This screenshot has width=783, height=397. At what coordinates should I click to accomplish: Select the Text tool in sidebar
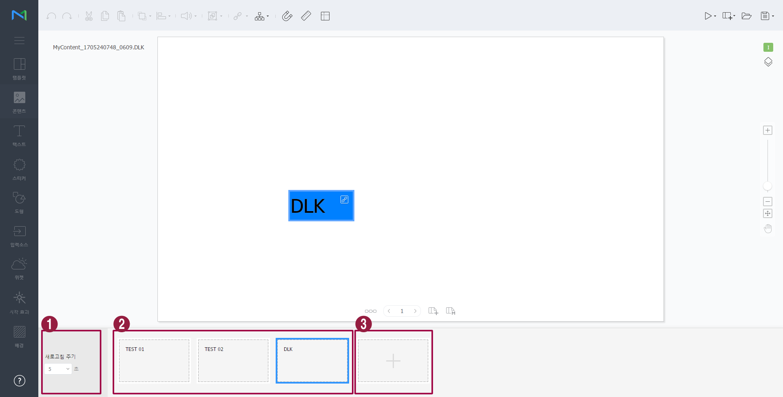click(19, 135)
